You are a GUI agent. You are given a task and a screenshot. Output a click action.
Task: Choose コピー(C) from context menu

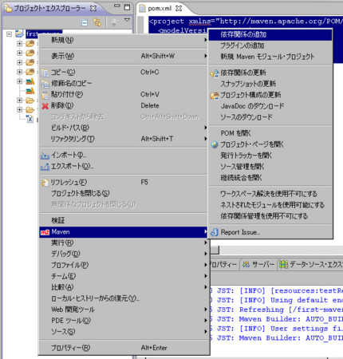124,73
